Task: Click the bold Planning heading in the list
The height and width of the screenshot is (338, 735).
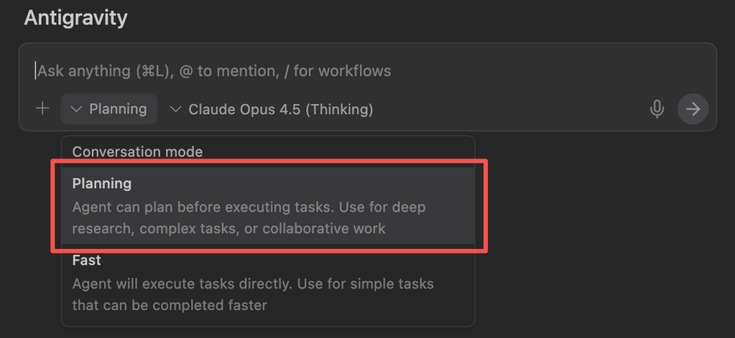Action: pyautogui.click(x=101, y=184)
